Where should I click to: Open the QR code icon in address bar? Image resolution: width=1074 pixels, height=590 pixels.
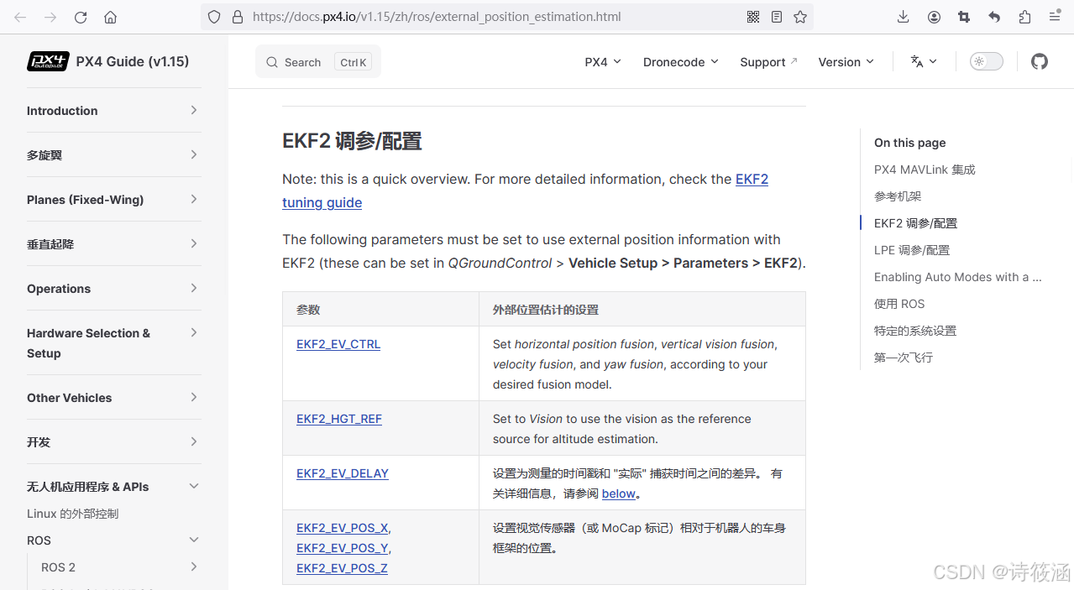(752, 16)
